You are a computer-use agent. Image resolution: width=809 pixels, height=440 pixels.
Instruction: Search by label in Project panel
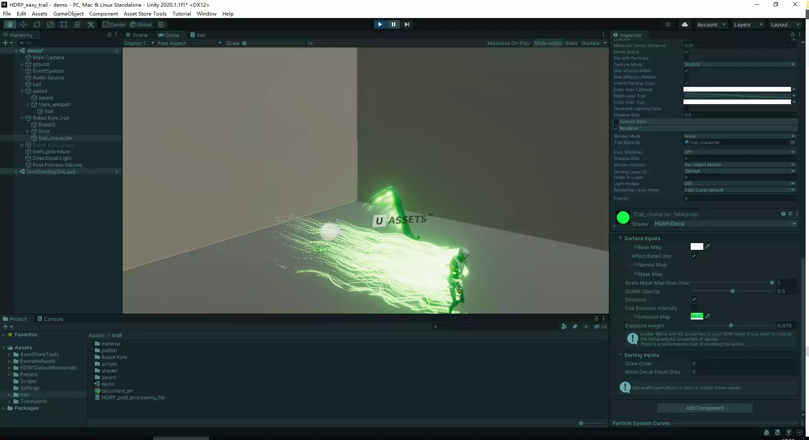575,327
